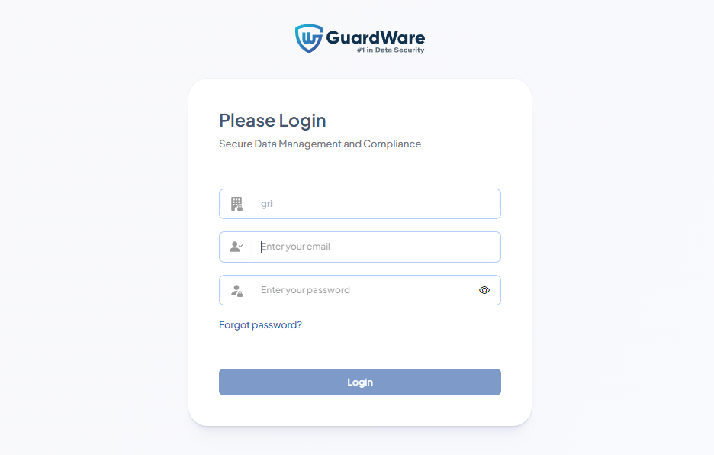
Task: Focus the "Enter your email" field
Action: tap(360, 247)
